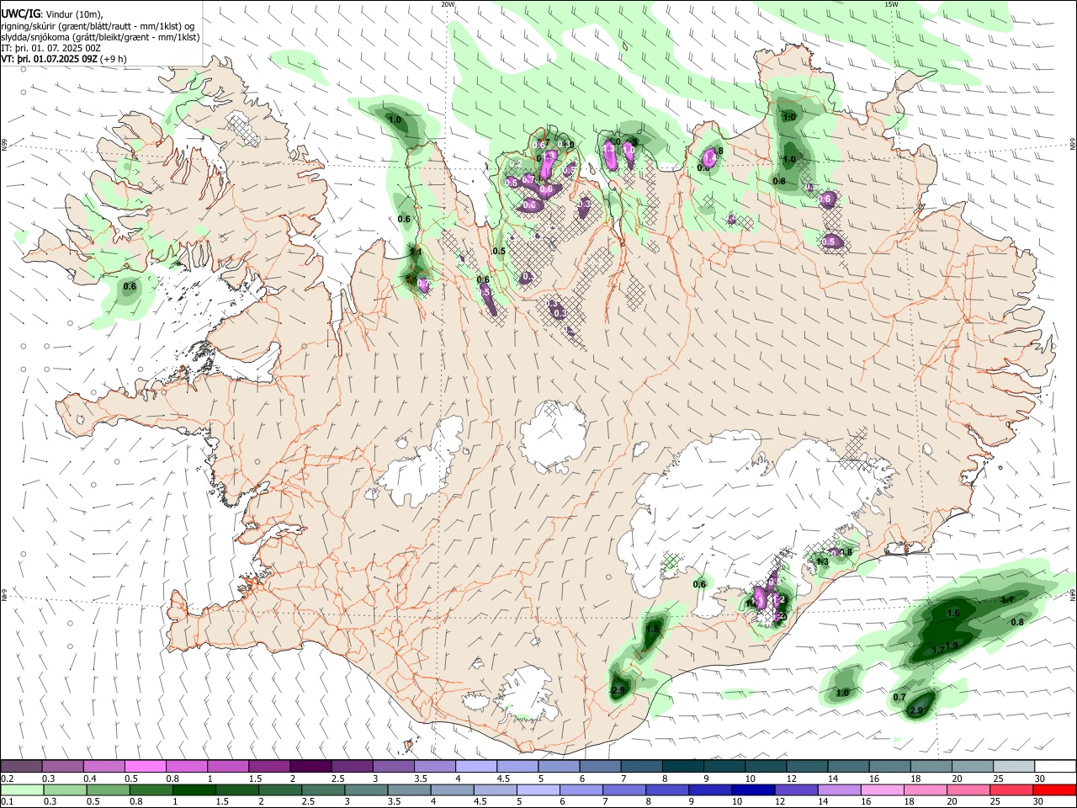1077x808 pixels.
Task: Select the palest green 0.1 rain legend swatch
Action: click(x=24, y=789)
